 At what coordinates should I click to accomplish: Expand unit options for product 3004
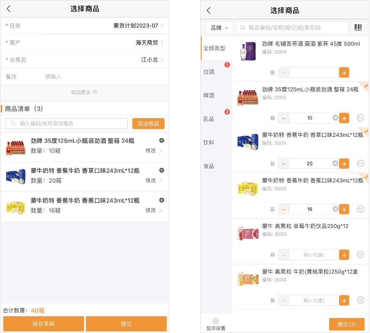click(360, 300)
